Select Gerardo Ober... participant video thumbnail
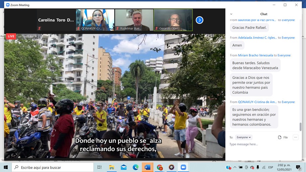Viewport: 306px width, 172px height. (173, 20)
